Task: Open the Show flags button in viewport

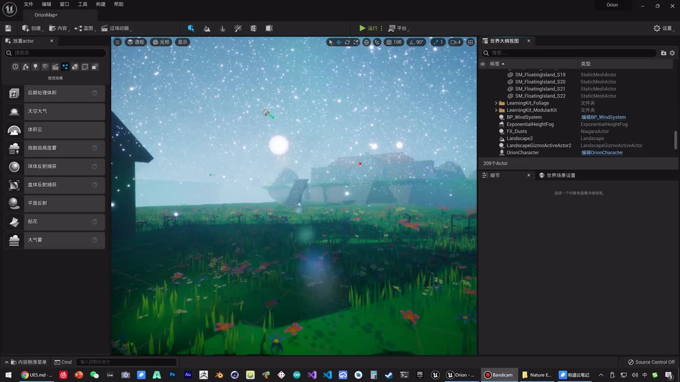Action: 183,42
